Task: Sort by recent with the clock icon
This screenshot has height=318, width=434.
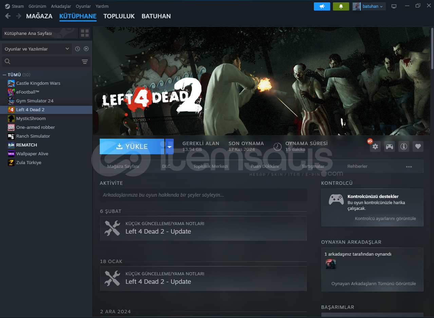Action: point(77,49)
